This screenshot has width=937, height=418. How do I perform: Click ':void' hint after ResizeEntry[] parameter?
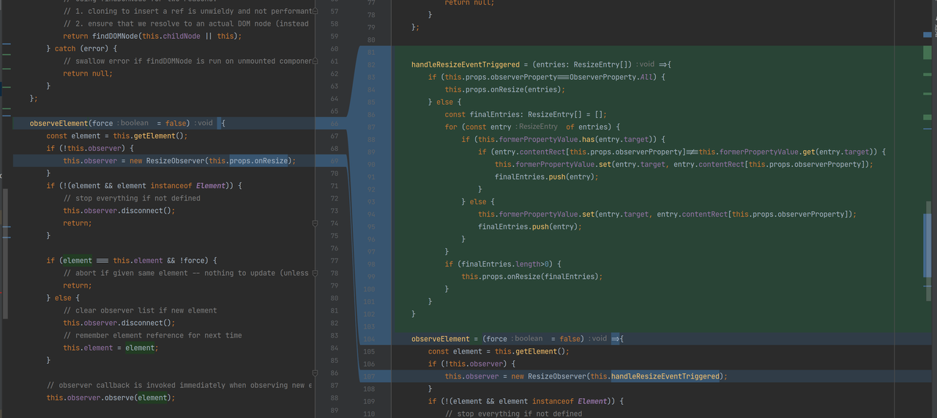click(645, 64)
